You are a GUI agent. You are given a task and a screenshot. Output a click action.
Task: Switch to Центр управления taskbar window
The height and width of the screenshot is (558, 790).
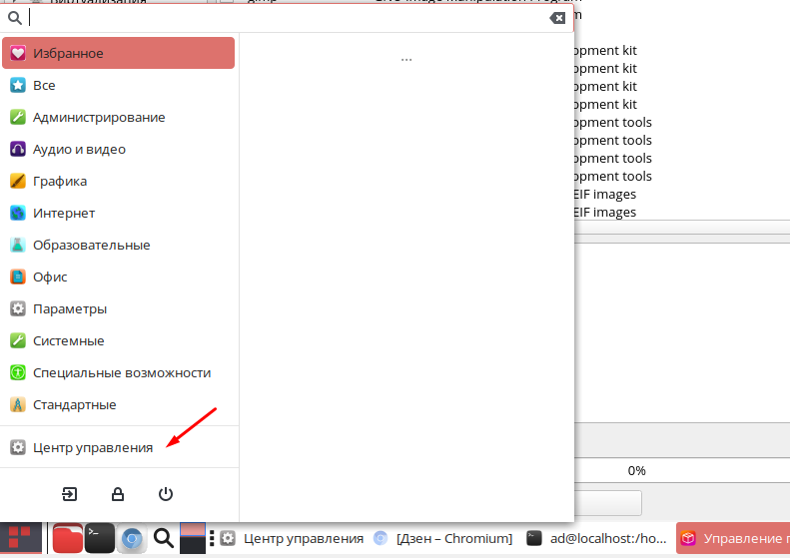pos(293,538)
